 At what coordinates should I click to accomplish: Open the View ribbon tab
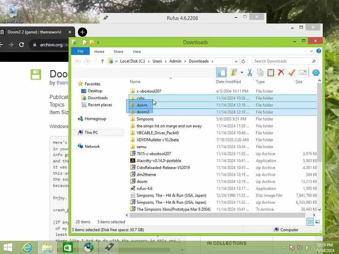(x=137, y=52)
